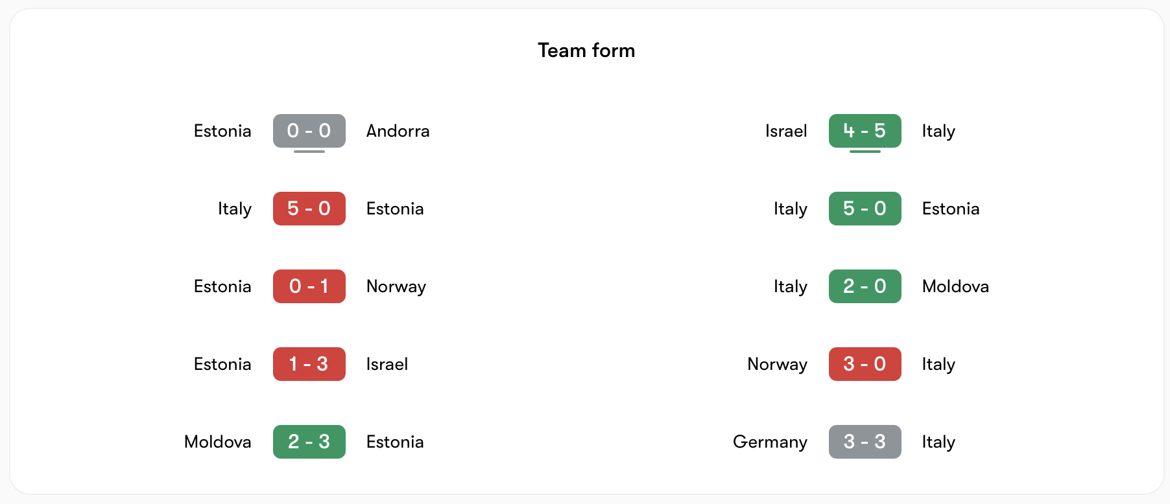This screenshot has height=504, width=1170.
Task: Click the Team form heading
Action: coord(586,51)
